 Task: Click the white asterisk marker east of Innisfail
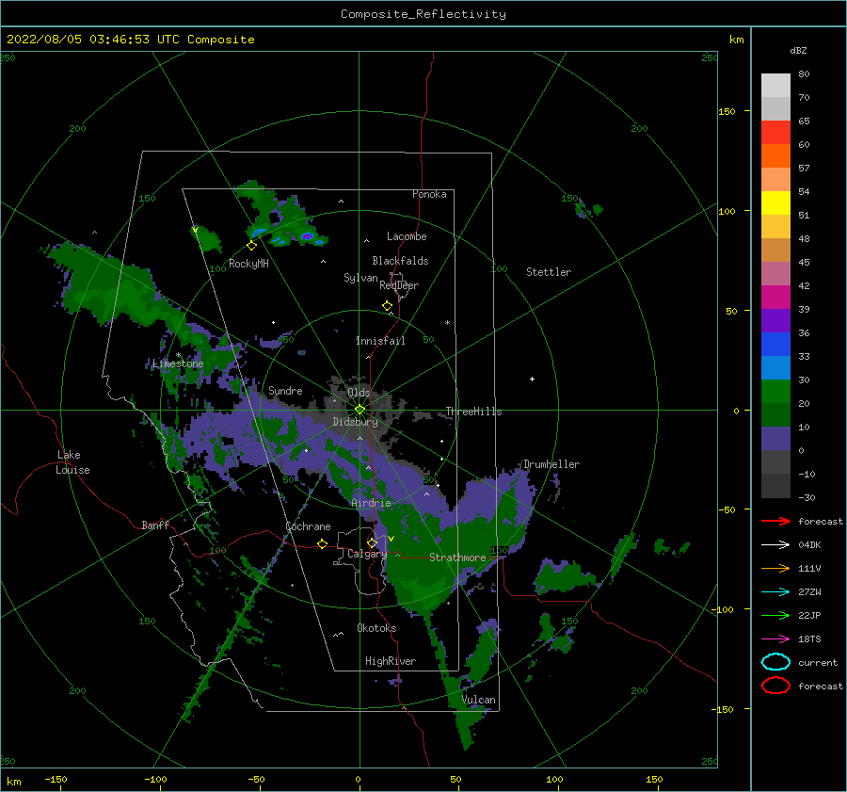point(447,323)
